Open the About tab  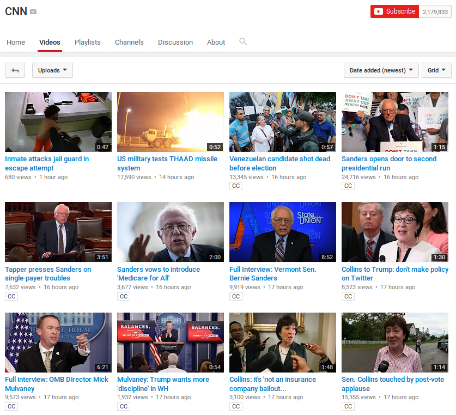click(x=216, y=42)
